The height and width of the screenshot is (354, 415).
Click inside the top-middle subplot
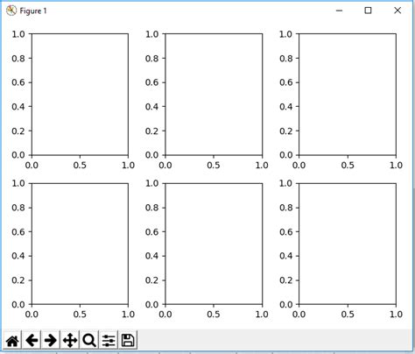coord(214,95)
